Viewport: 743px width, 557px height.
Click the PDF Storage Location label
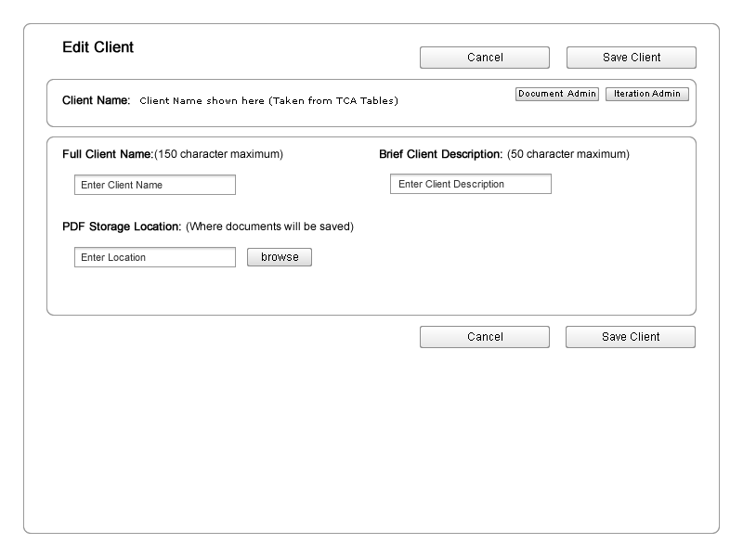[x=122, y=227]
